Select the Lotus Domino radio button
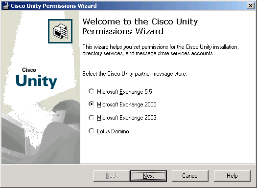The image size is (257, 188). click(x=91, y=131)
